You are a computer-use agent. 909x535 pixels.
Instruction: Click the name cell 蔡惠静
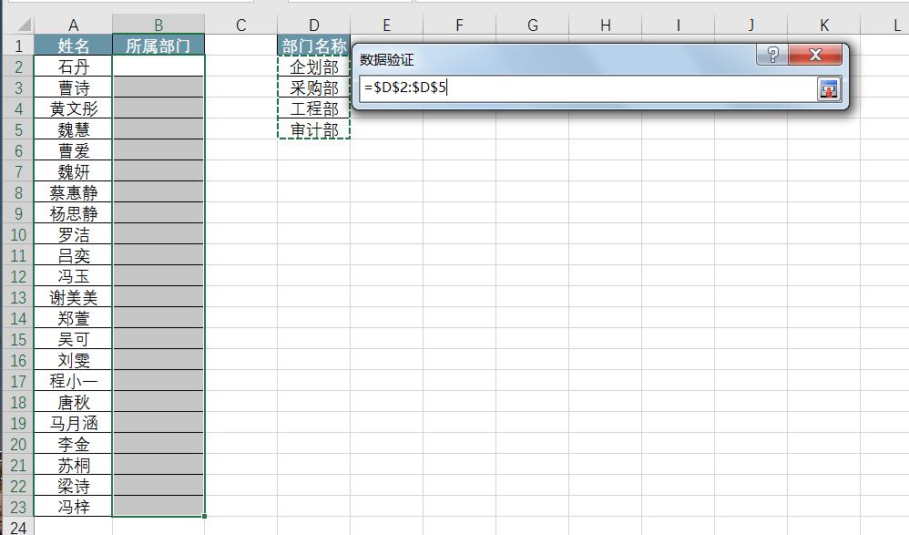pos(73,192)
